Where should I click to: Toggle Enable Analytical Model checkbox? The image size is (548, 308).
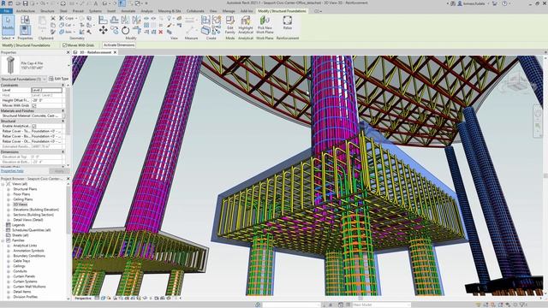(34, 126)
